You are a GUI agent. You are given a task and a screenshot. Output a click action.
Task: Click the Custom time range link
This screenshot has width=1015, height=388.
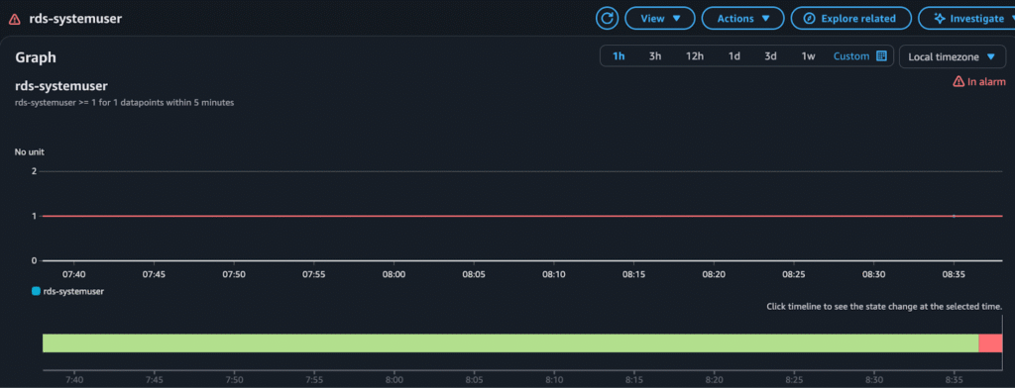tap(851, 56)
